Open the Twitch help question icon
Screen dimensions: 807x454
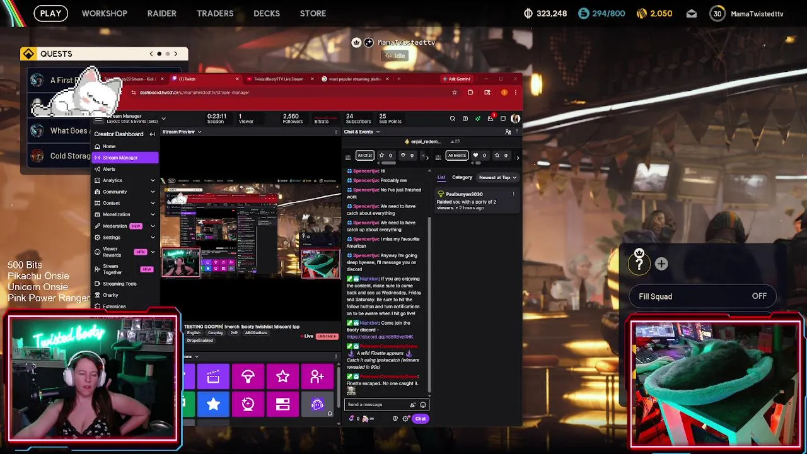[465, 119]
